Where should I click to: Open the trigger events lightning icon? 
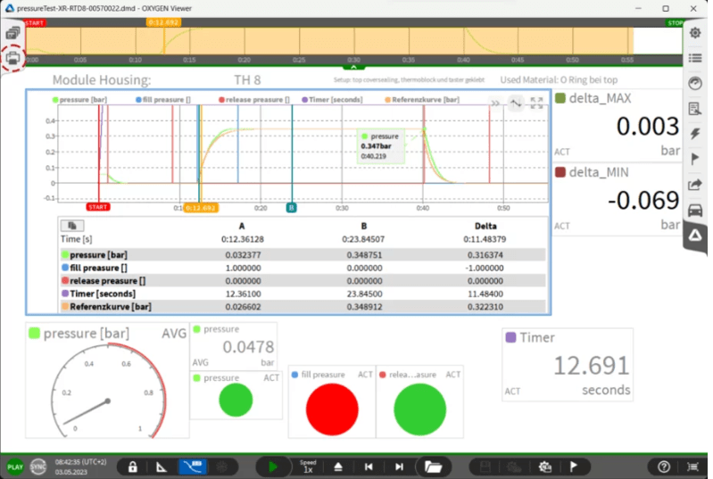click(695, 134)
